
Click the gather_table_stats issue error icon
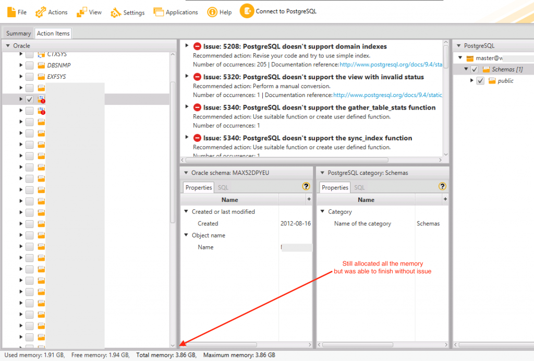pos(197,107)
